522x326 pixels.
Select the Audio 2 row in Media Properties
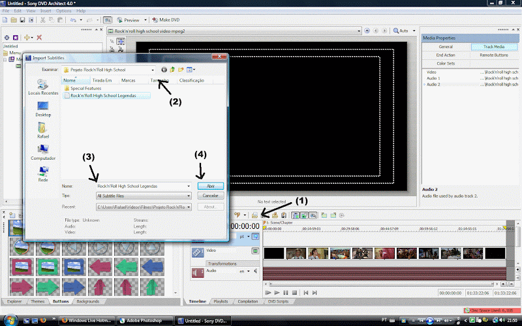470,85
